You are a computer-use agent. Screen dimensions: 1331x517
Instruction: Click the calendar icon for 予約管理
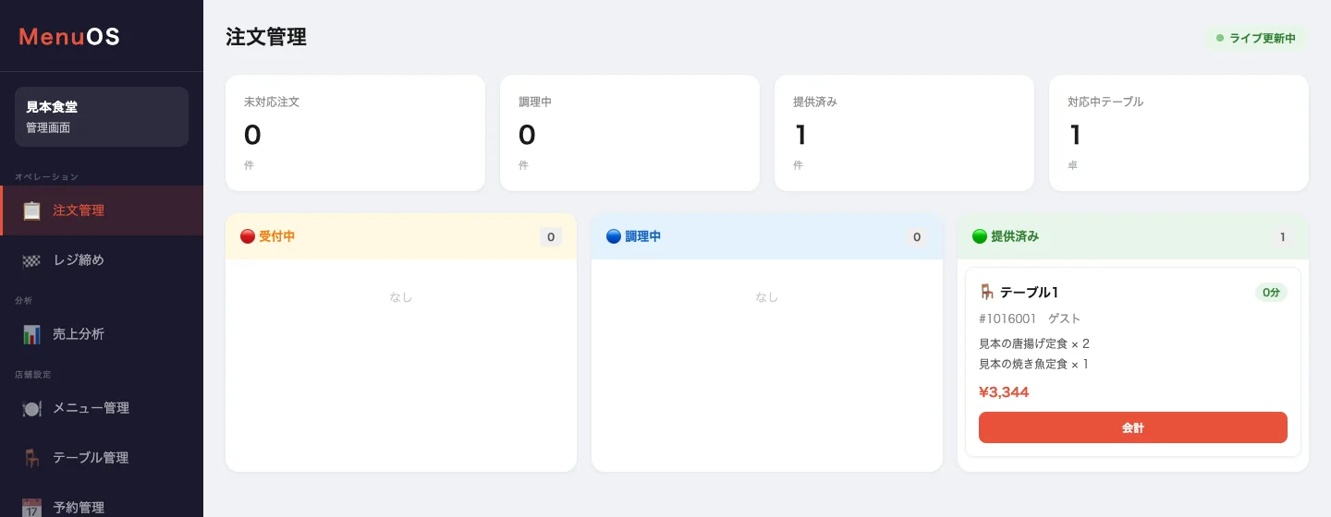point(31,508)
